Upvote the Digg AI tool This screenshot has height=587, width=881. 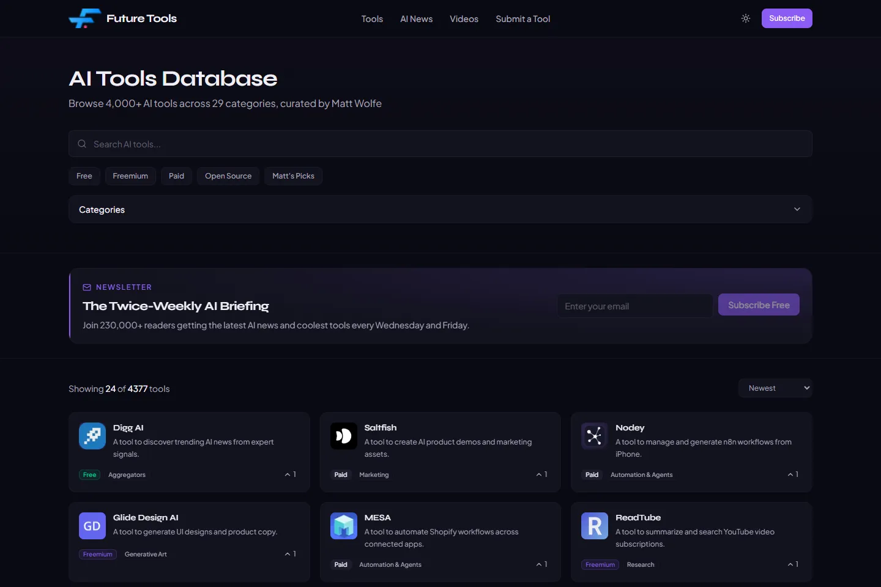coord(291,474)
